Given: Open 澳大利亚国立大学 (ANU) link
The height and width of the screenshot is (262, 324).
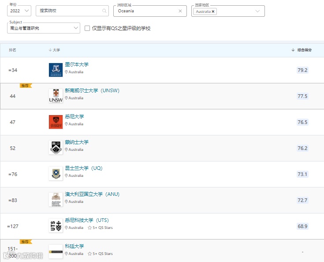Looking at the screenshot, I should [x=92, y=195].
